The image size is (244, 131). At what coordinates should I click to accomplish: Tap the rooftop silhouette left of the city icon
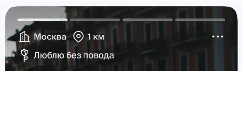click(12, 36)
